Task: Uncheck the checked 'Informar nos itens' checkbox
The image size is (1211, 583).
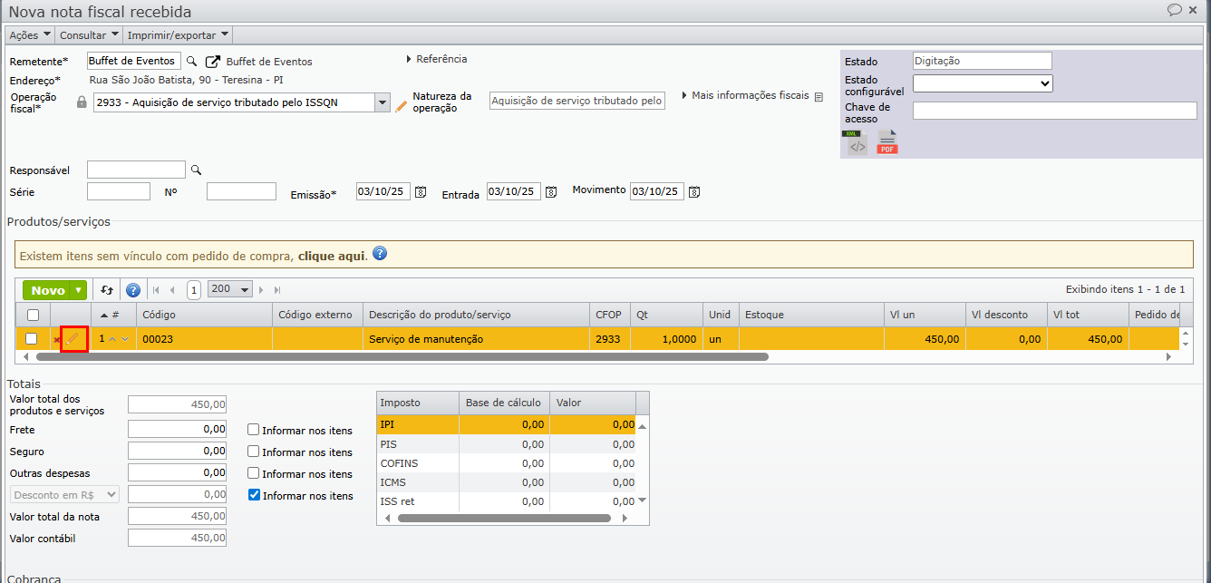Action: pyautogui.click(x=254, y=495)
